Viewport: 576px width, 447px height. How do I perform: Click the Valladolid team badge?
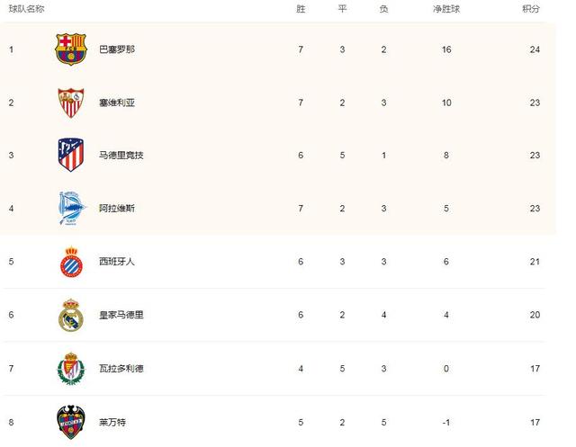(71, 369)
